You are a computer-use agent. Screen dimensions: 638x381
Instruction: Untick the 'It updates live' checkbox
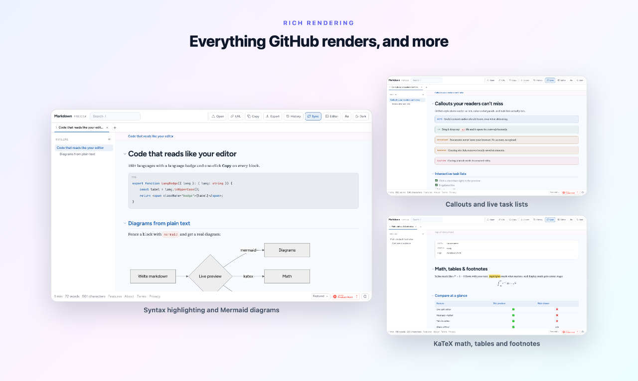click(437, 185)
